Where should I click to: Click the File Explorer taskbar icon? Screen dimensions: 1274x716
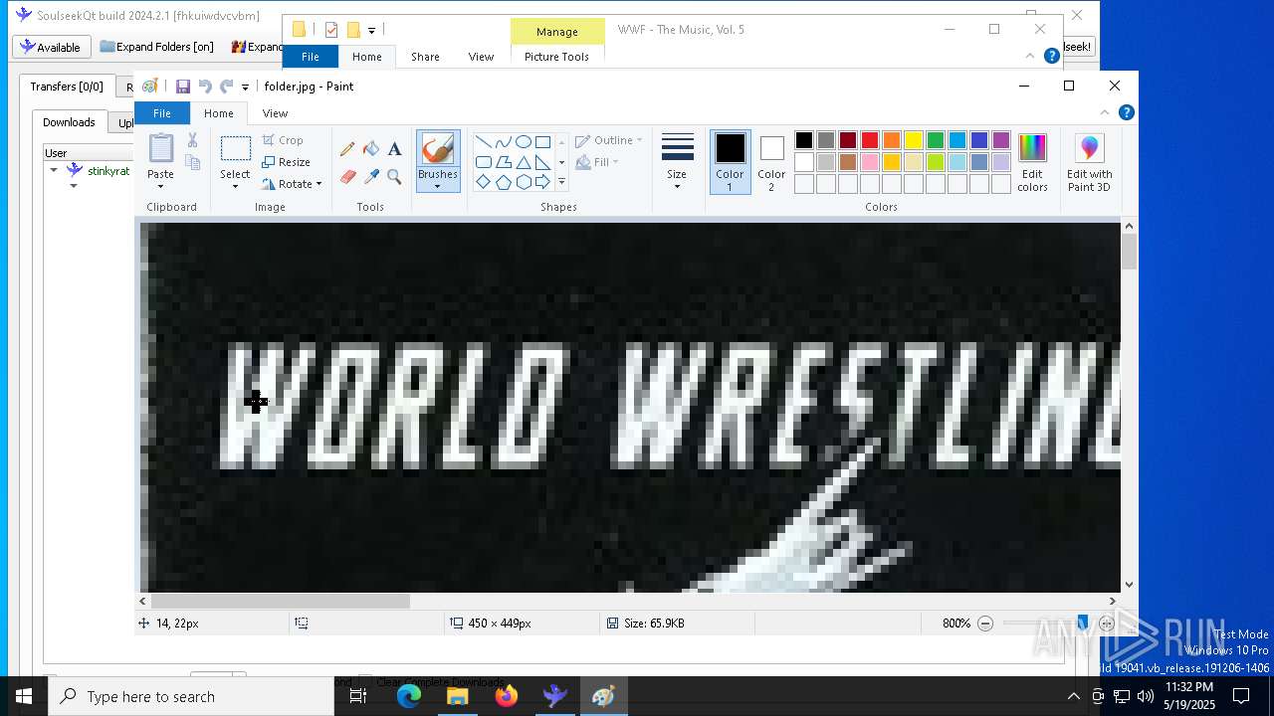458,696
